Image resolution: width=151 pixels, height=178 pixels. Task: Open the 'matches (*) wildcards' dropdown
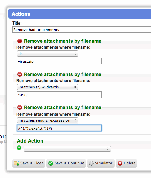pos(48,87)
